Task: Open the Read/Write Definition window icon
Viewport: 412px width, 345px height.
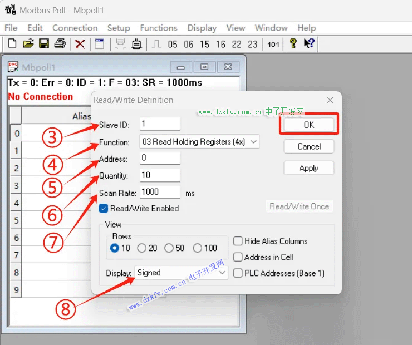Action: (x=99, y=44)
